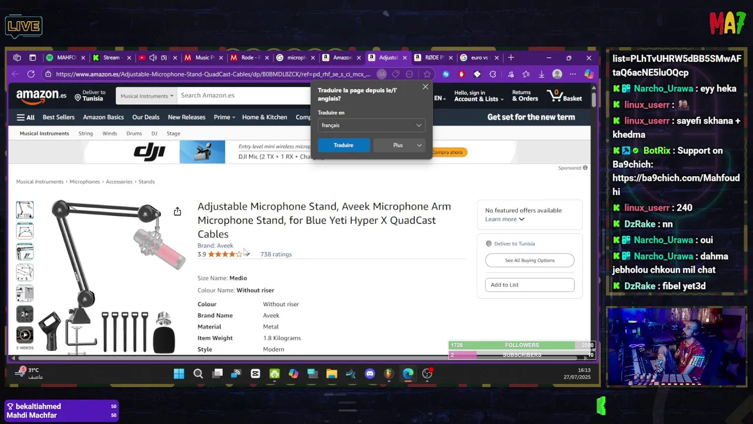Open the Deliver to Tunisia link in buy box
Viewport: 753px width, 424px height.
click(x=514, y=244)
